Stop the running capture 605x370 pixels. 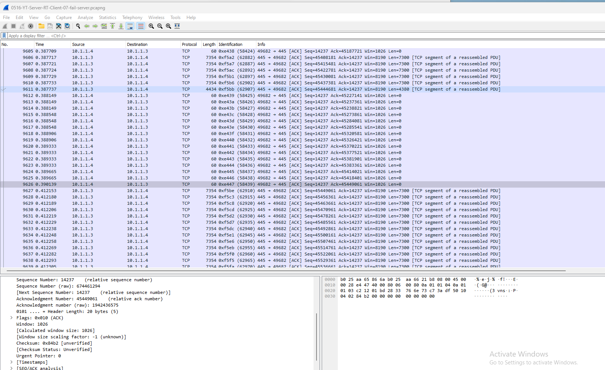tap(13, 26)
